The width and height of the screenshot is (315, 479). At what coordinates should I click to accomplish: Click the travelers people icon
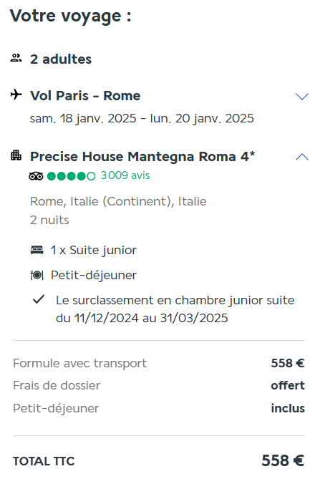pos(16,58)
